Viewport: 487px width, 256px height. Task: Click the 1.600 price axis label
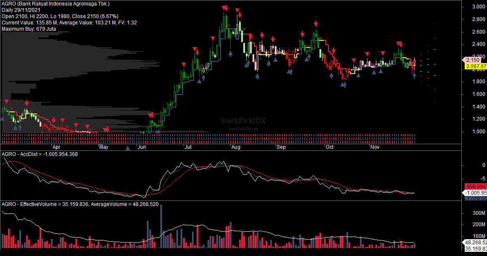point(479,94)
